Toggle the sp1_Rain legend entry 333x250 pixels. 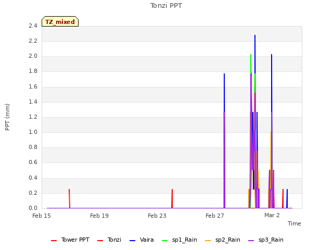click(x=180, y=240)
